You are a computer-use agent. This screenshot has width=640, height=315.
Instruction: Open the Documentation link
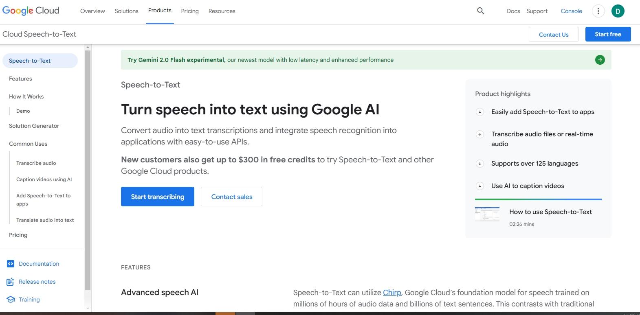(x=39, y=264)
